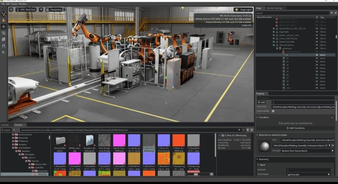The height and width of the screenshot is (184, 338).
Task: Open the RTX - Real-Time renderer menu
Action: (26, 10)
